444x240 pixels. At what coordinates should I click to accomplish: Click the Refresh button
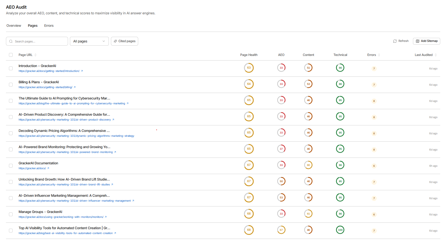coord(401,41)
